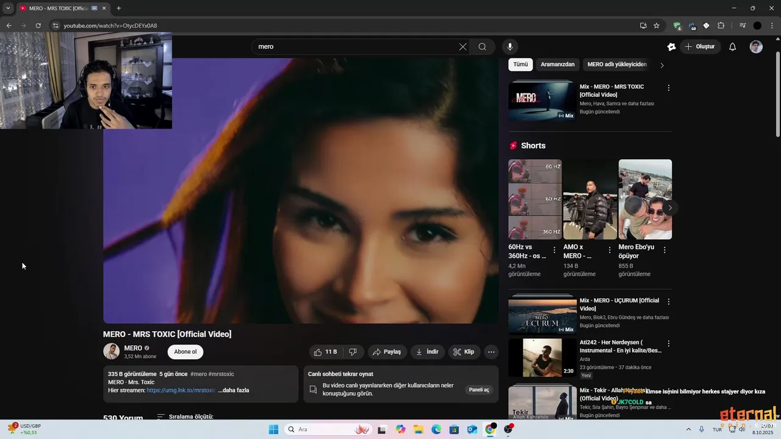Click the Abone ol subscribe button
Screen dimensions: 781x439
point(185,352)
